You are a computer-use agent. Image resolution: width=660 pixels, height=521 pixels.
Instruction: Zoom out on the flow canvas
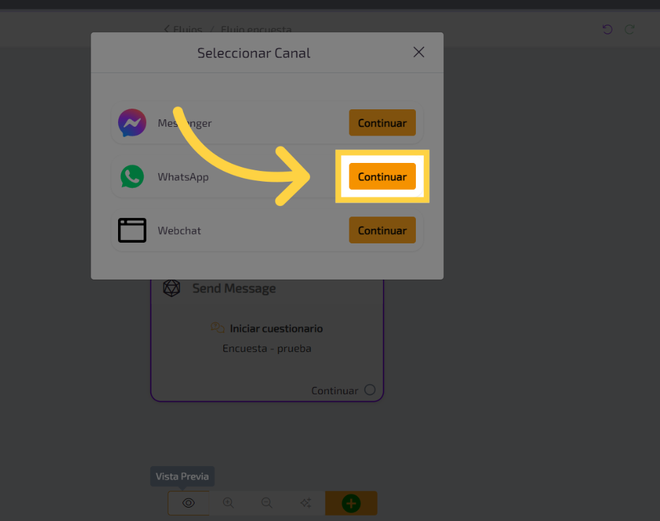click(x=266, y=503)
